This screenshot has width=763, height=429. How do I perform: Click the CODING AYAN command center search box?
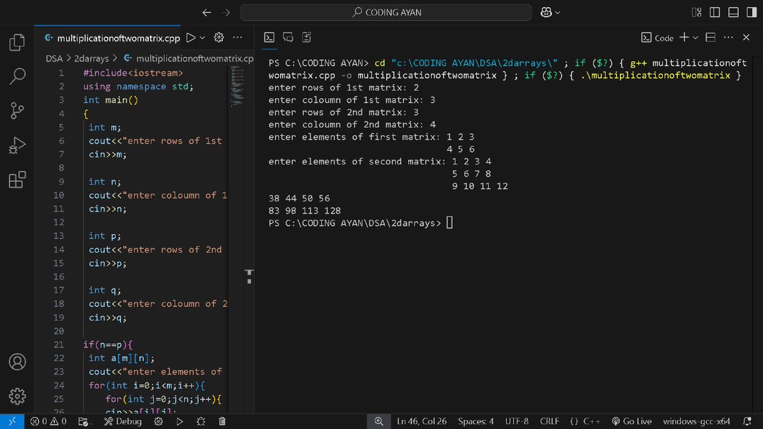pos(386,12)
